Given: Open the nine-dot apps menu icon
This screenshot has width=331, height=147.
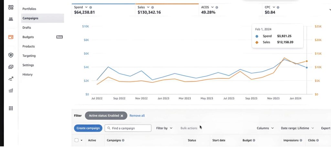Looking at the screenshot, I should [x=11, y=108].
